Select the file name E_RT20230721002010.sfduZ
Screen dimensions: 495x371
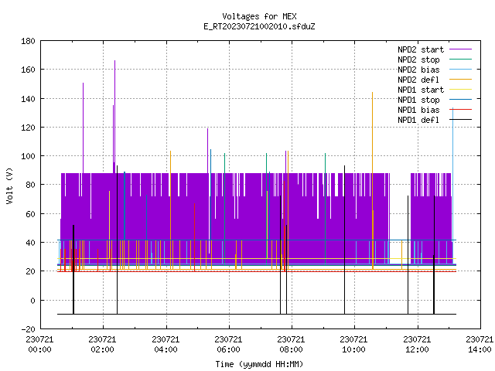coord(259,26)
